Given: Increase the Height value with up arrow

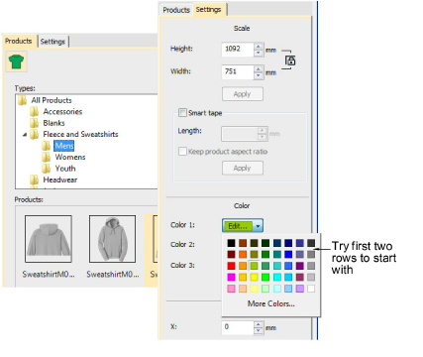Looking at the screenshot, I should [x=259, y=47].
